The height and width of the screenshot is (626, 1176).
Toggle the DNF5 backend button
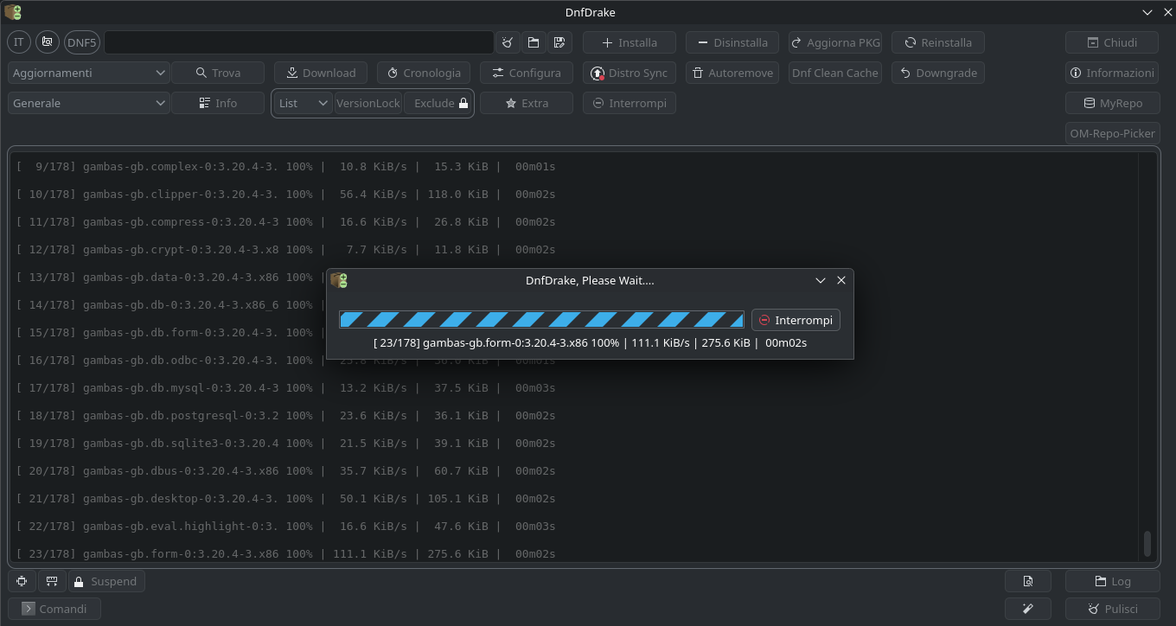(x=82, y=42)
